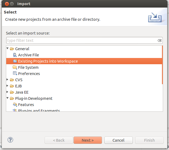Clear the filter text with the clear icon
Viewport: 169px width, 150px height.
[x=160, y=40]
